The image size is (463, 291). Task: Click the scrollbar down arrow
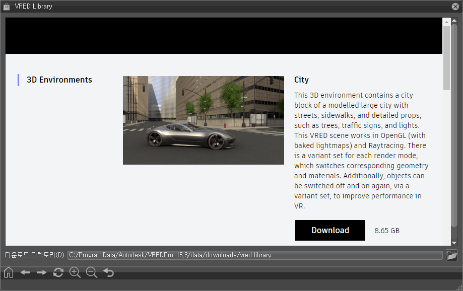click(x=454, y=243)
